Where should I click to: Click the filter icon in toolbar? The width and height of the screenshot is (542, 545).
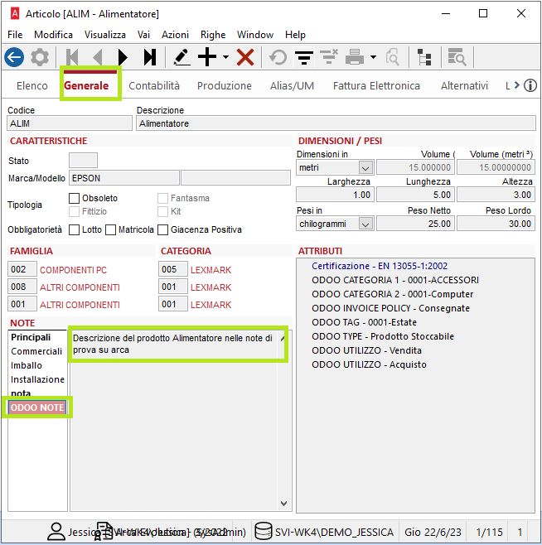[304, 57]
